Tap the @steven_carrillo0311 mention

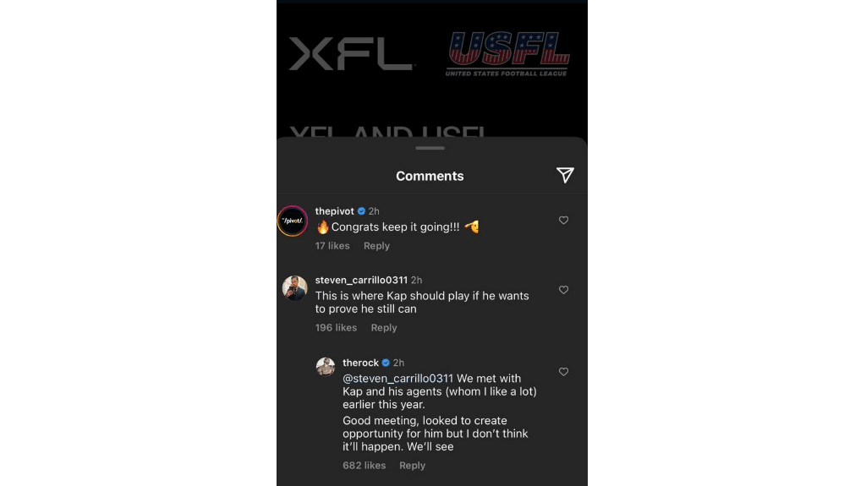click(397, 379)
